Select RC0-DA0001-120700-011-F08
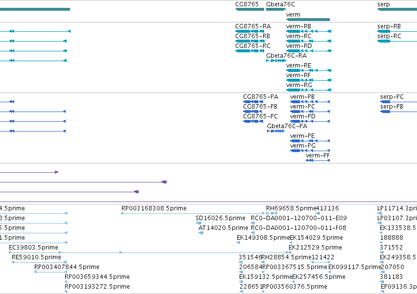The width and height of the screenshot is (417, 294). pos(298,228)
